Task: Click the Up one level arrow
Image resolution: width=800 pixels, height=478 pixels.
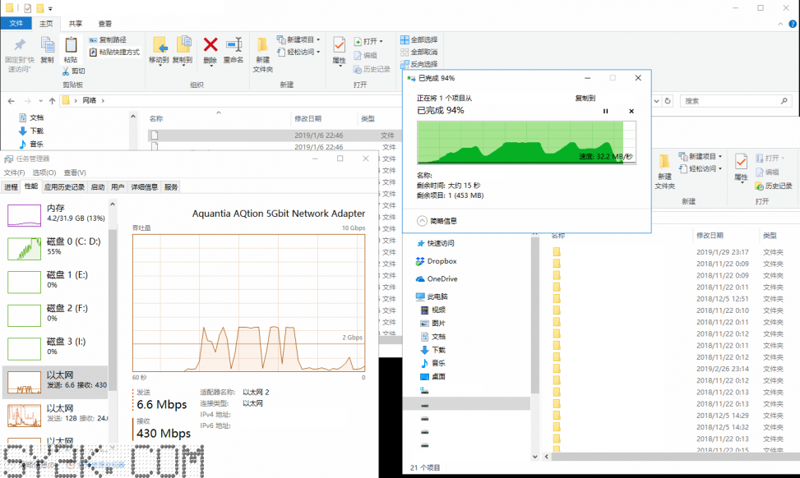Action: pyautogui.click(x=52, y=101)
